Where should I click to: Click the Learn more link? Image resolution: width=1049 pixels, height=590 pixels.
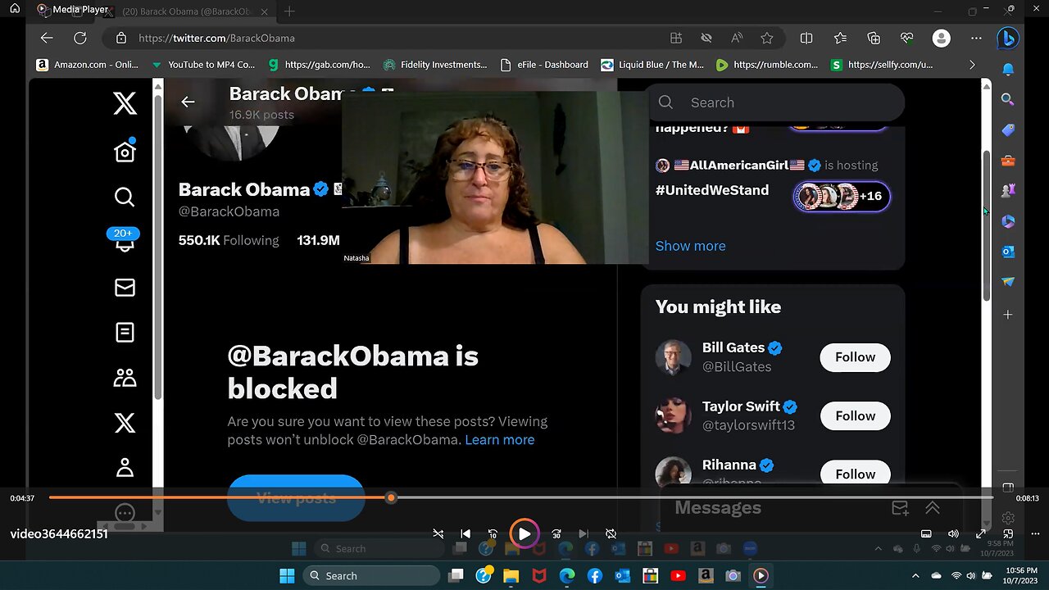(x=499, y=440)
